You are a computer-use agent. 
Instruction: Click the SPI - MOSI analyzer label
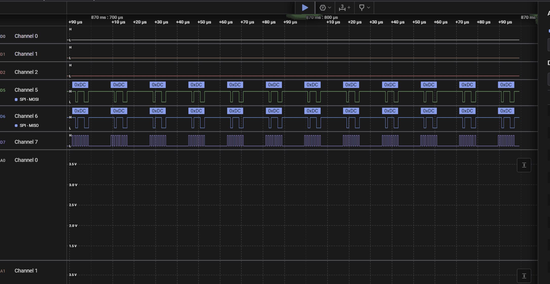point(29,100)
